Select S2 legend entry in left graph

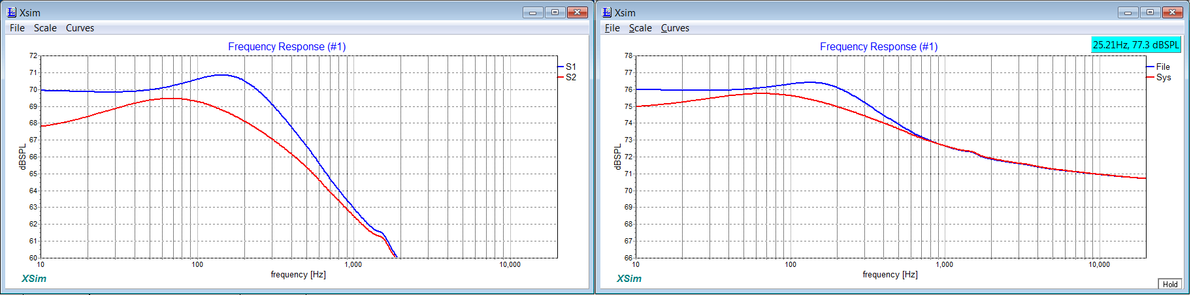(x=567, y=77)
